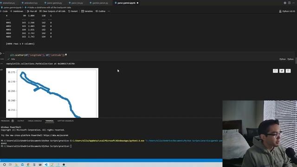Click the parse garmin.ipynb breadcrumb
This screenshot has height=167, width=297.
pos(11,7)
